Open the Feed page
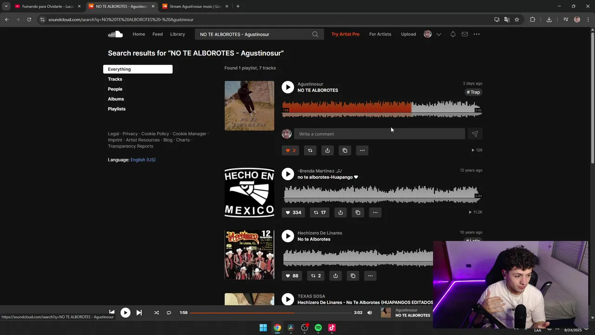This screenshot has height=335, width=595. point(158,34)
